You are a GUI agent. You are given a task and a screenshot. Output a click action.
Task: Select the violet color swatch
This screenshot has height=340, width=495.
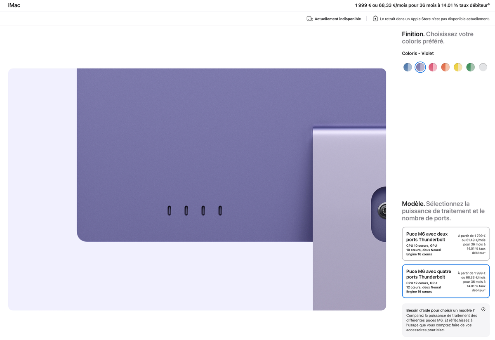tap(420, 67)
